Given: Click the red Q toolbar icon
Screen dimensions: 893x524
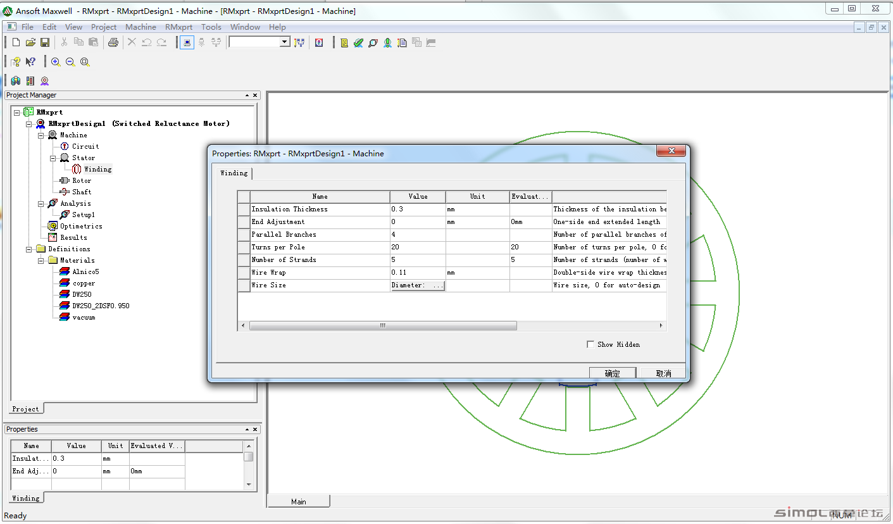Looking at the screenshot, I should coord(319,42).
